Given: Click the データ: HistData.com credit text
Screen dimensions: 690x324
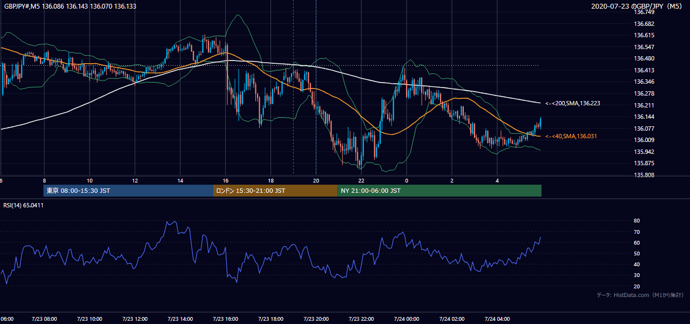Looking at the screenshot, I should (640, 295).
